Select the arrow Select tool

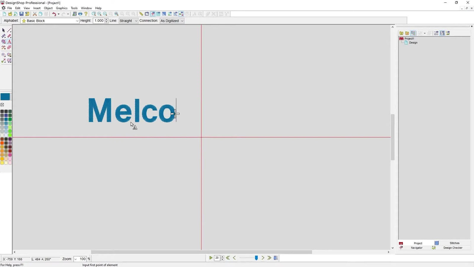pyautogui.click(x=4, y=30)
